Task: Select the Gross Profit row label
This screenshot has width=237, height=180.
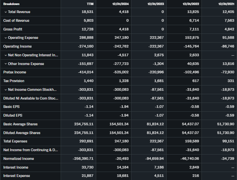Action: (13, 29)
